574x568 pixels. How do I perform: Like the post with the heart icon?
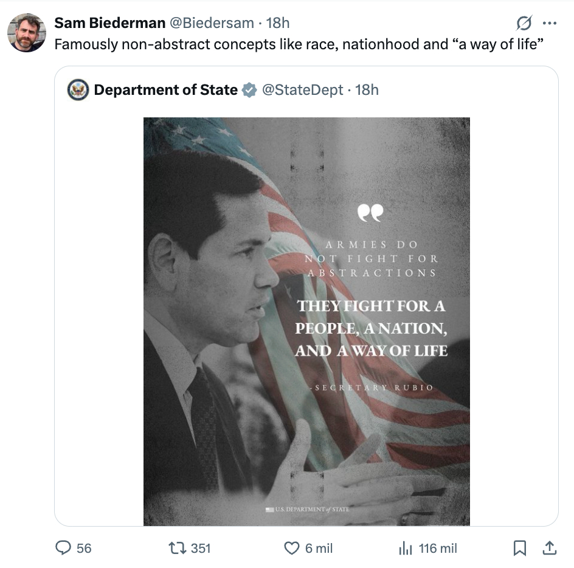(292, 548)
